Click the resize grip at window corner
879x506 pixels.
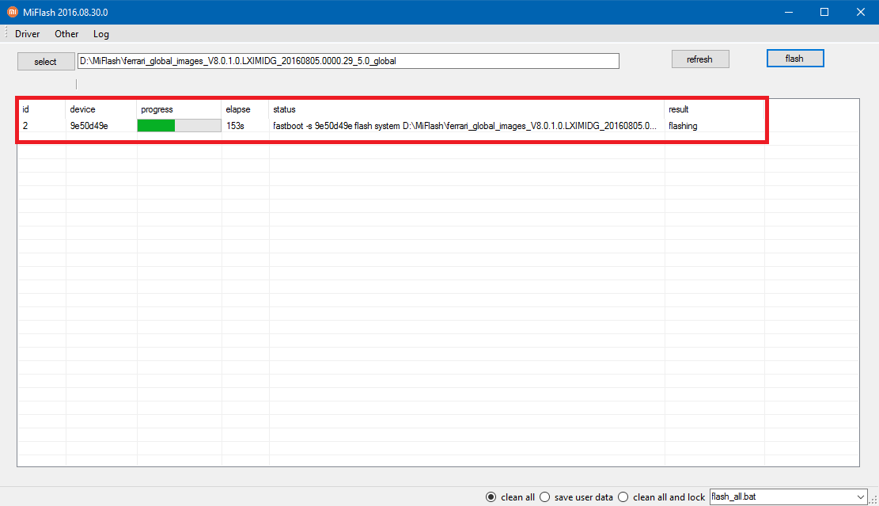pos(873,500)
